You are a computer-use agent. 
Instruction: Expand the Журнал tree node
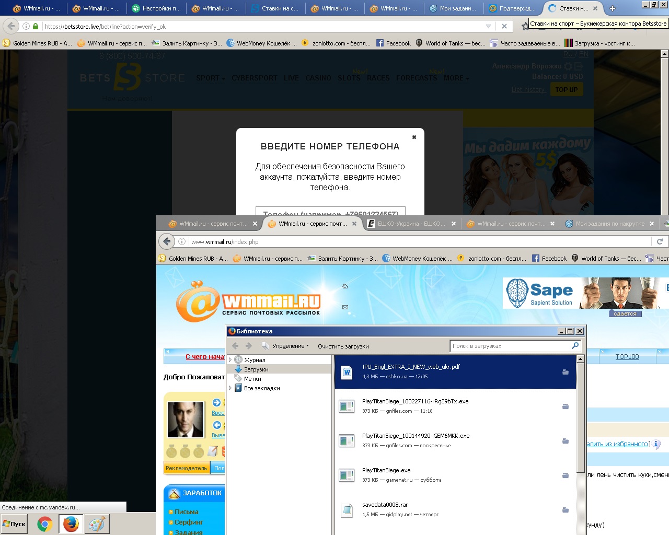[x=230, y=360]
